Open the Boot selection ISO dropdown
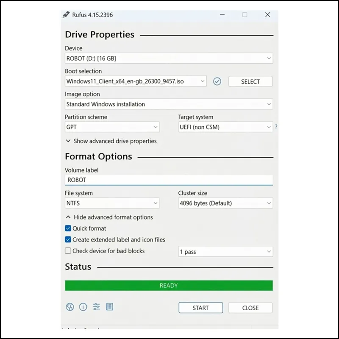Viewport: 339px width, 339px height. (136, 81)
